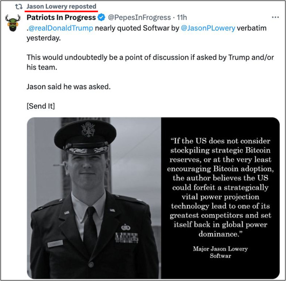Click the 'Jason said he was asked.' line
Viewport: 286px width, 281px height.
(x=68, y=87)
